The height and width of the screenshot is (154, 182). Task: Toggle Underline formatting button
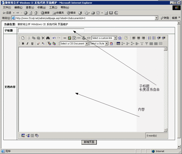(32, 43)
